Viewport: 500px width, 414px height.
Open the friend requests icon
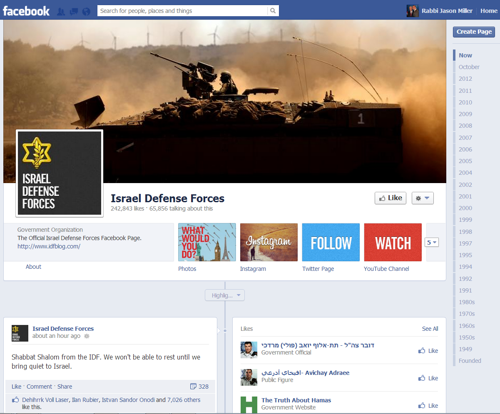pyautogui.click(x=61, y=11)
